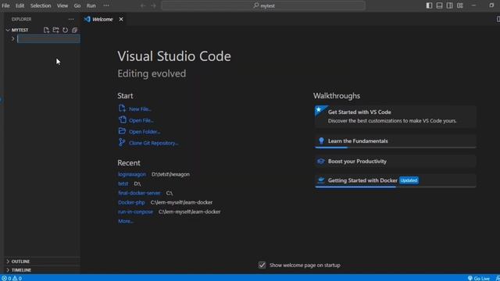Click the VS Code logo on Welcome tab
500x281 pixels.
click(87, 19)
